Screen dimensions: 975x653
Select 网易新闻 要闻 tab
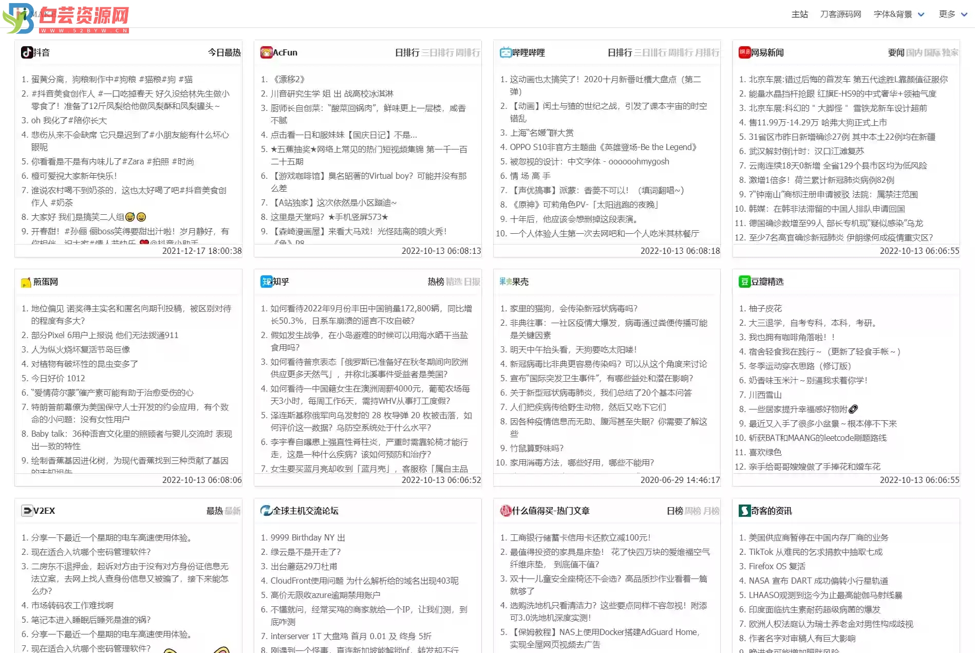896,52
